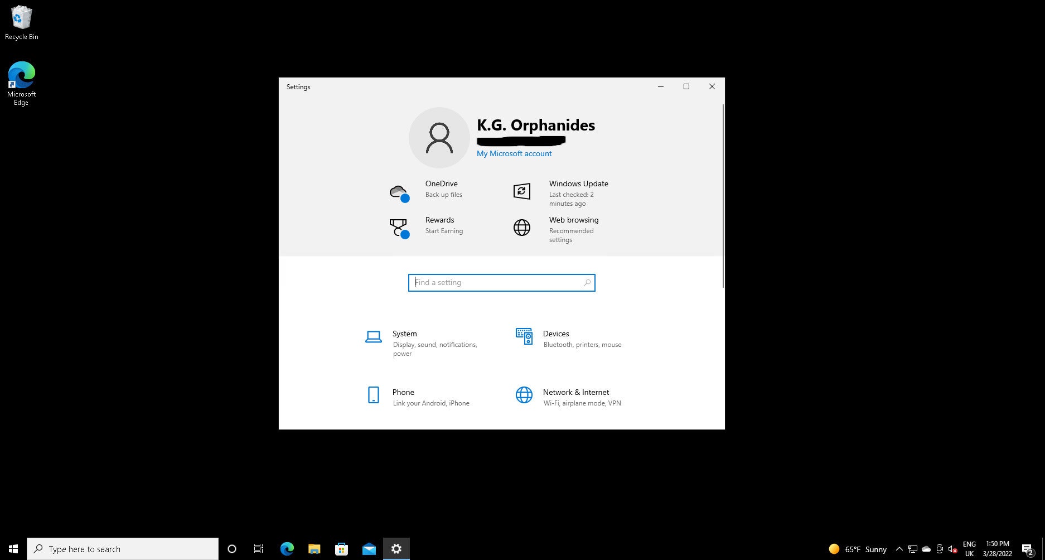Viewport: 1045px width, 560px height.
Task: Click the 'Wi-Fi, airplane mode, VPN' description
Action: [582, 403]
